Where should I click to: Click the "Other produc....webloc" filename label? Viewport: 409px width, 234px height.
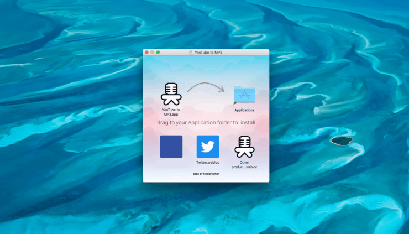[x=244, y=164]
